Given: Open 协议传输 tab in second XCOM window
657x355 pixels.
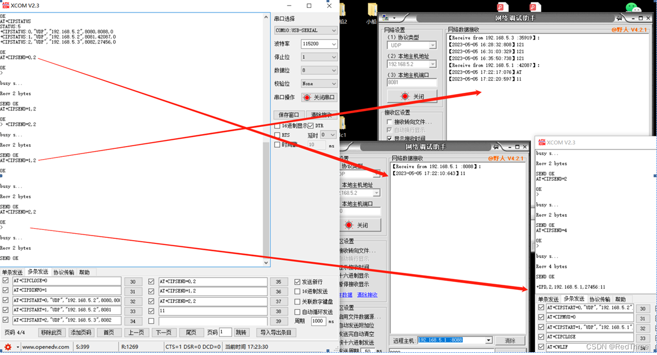Looking at the screenshot, I should (x=600, y=300).
